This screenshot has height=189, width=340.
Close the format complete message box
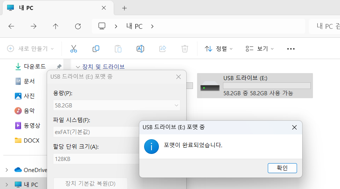click(x=294, y=127)
